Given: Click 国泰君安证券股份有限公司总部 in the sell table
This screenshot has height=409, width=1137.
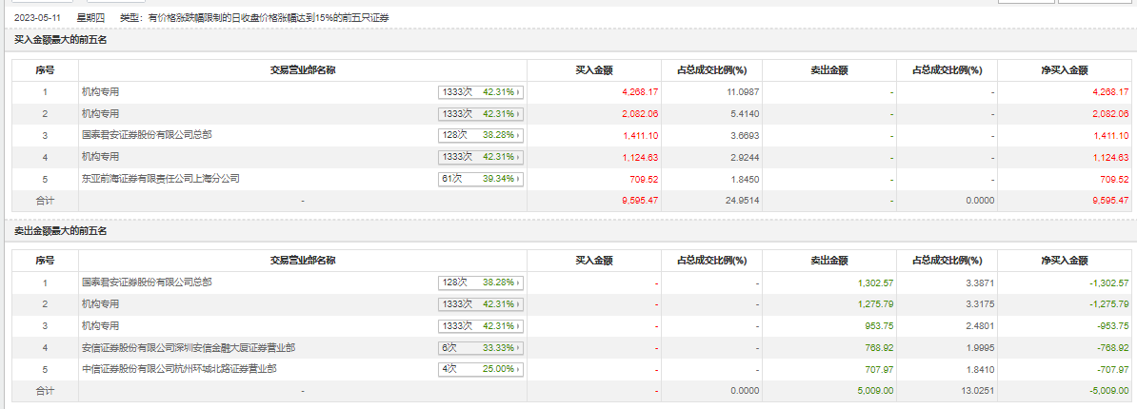Looking at the screenshot, I should pos(147,282).
